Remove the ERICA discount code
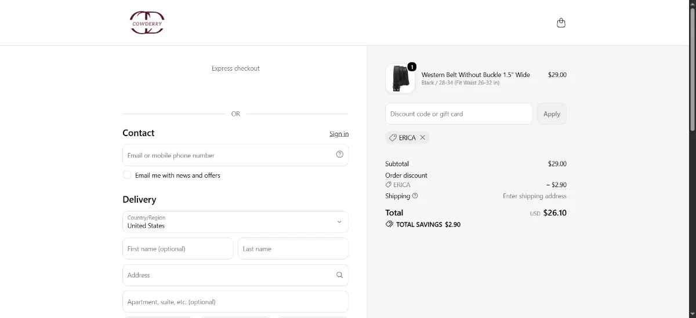Image resolution: width=696 pixels, height=318 pixels. 423,137
